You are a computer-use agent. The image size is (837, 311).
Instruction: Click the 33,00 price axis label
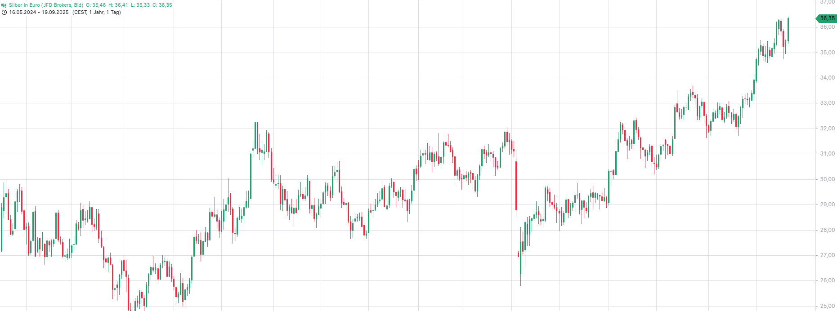coord(827,103)
